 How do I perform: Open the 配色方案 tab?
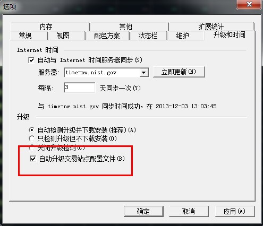107,36
